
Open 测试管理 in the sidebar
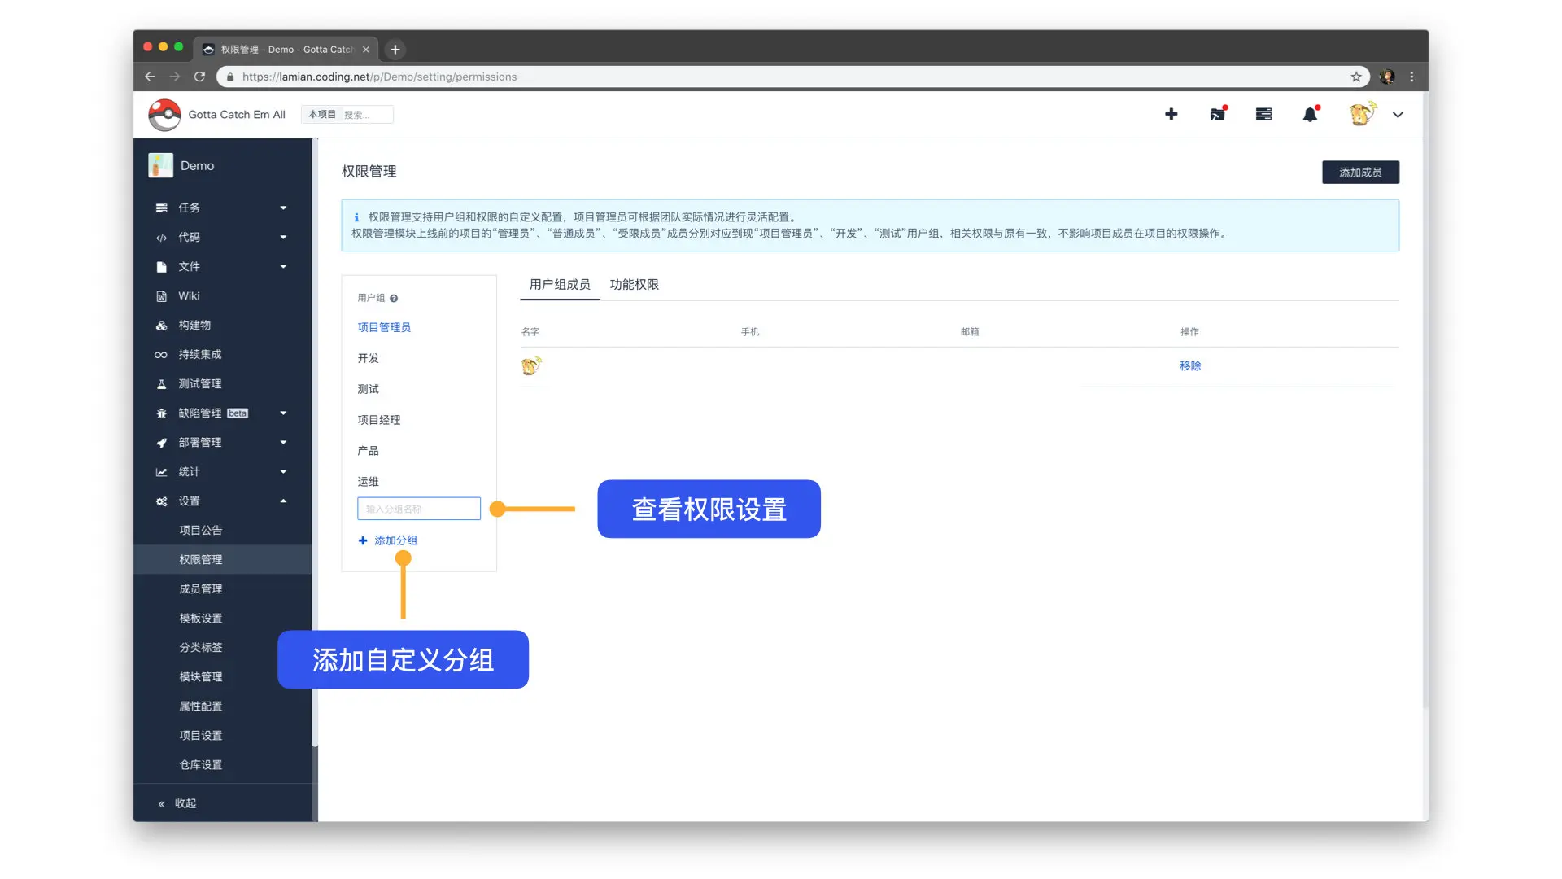click(199, 384)
